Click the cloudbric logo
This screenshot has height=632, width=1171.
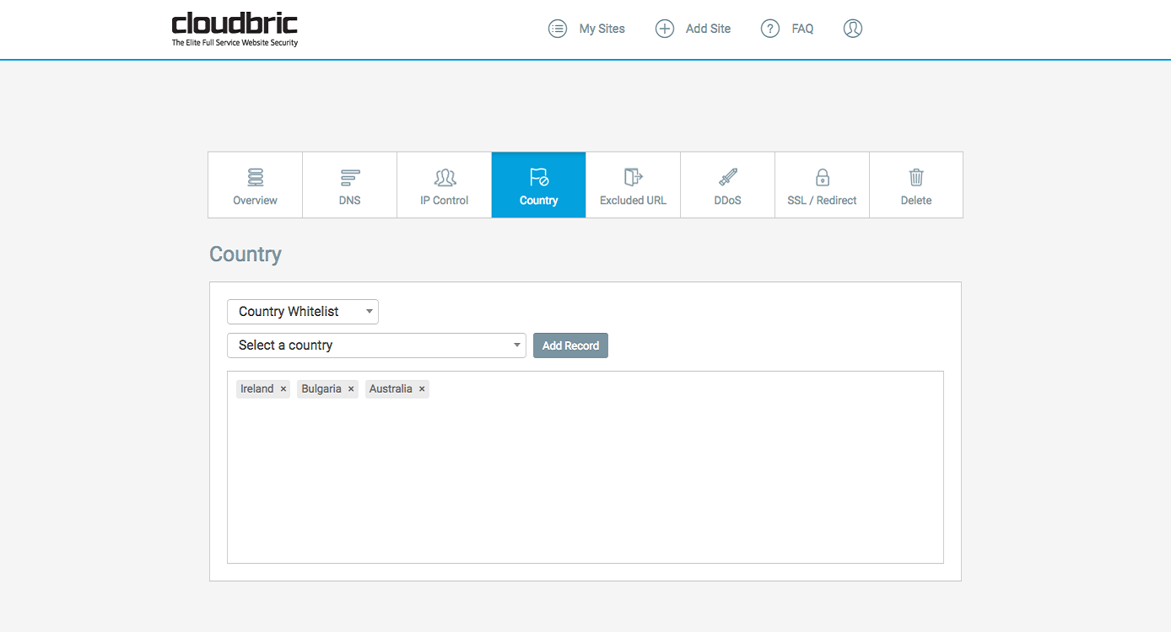tap(235, 29)
